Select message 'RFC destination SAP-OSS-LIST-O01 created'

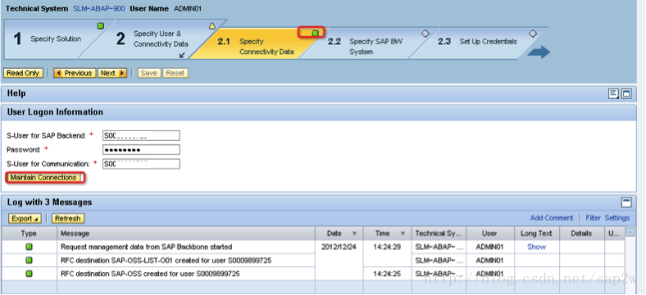(166, 261)
